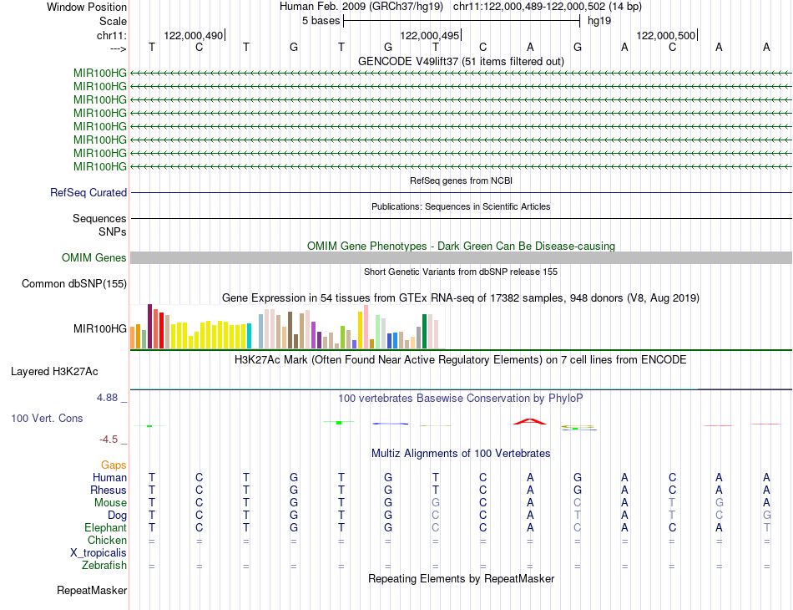
Task: Click 'Human Feb. 2009 (GRCh37/hg19)' assembly text
Action: (361, 7)
